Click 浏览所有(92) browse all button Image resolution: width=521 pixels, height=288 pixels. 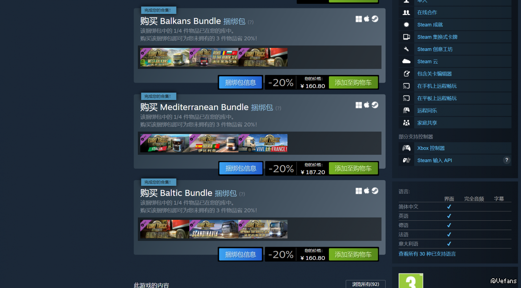(365, 284)
